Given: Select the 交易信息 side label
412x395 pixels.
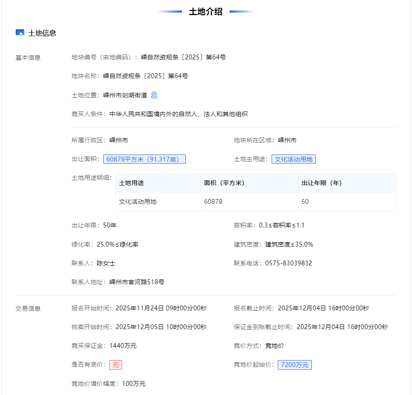Looking at the screenshot, I should coord(28,309).
